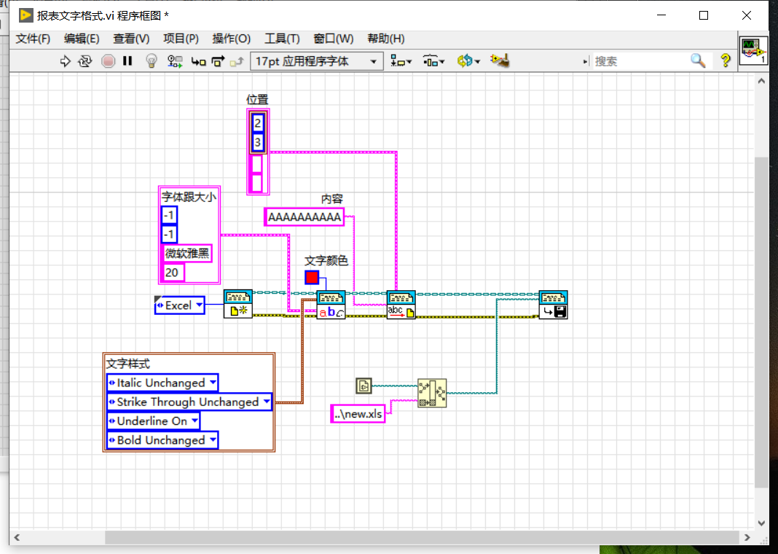The image size is (778, 554).
Task: Click the Save Report to File node with disk icon
Action: (x=553, y=304)
